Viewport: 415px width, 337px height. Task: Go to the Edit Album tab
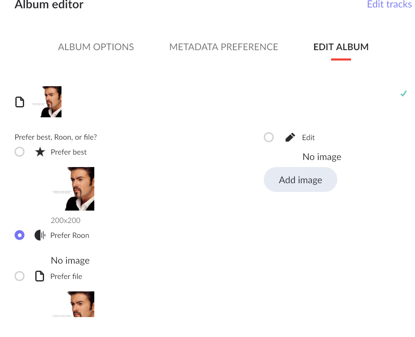341,47
